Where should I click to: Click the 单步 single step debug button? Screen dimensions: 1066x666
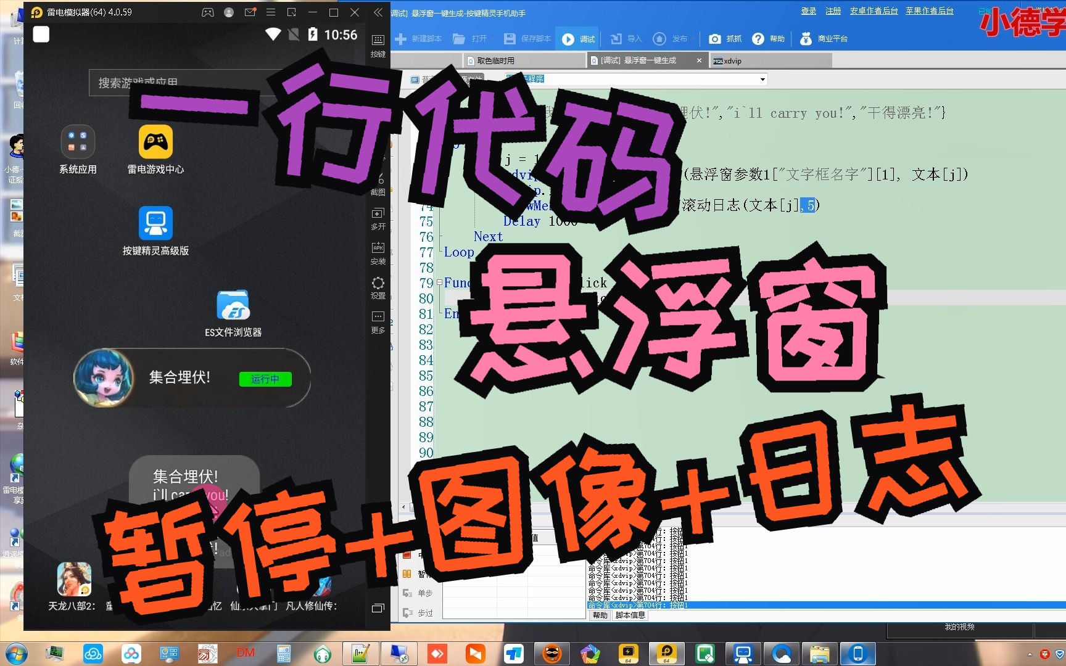click(x=418, y=593)
